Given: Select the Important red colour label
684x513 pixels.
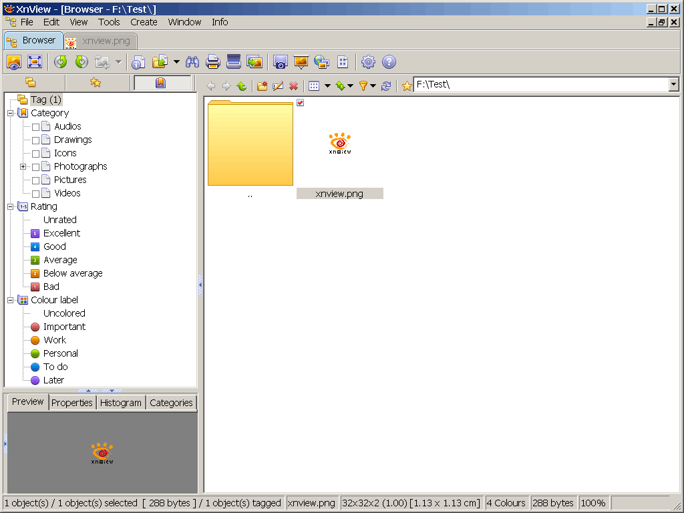Looking at the screenshot, I should click(x=64, y=327).
